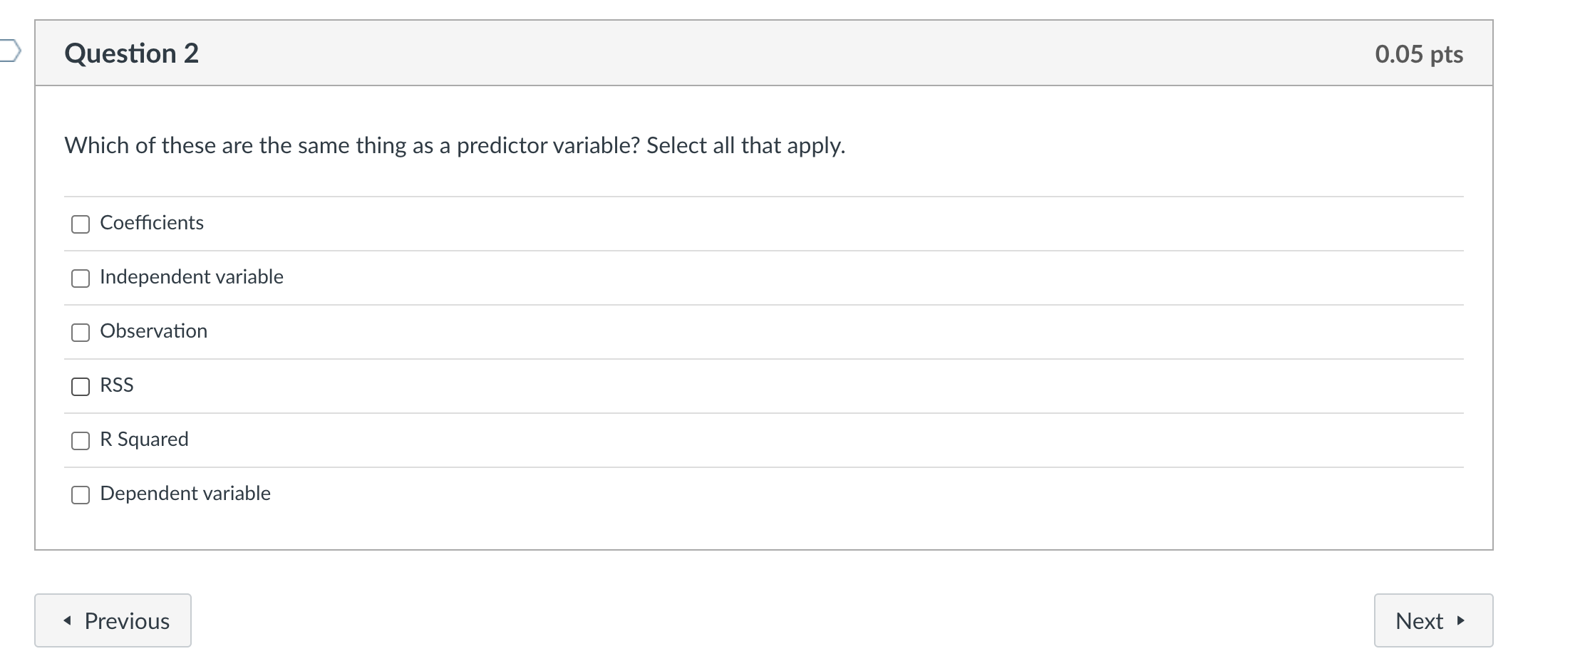The height and width of the screenshot is (671, 1585).
Task: Click the left arrow icon on Previous
Action: [x=68, y=621]
